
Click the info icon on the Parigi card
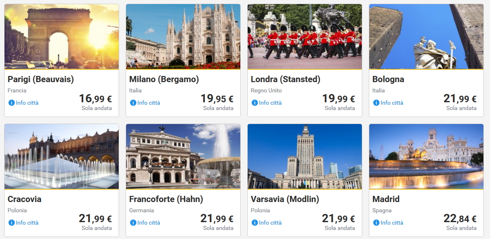12,103
